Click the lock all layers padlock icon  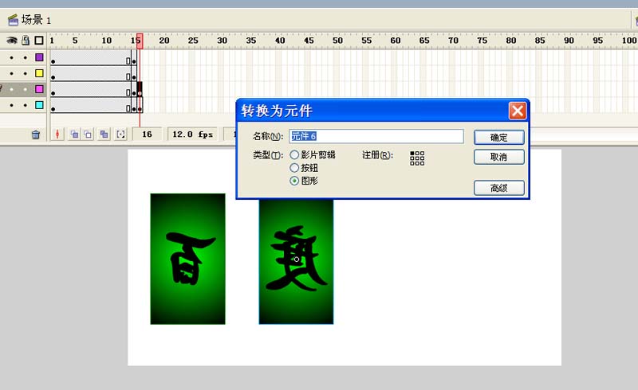(x=26, y=41)
